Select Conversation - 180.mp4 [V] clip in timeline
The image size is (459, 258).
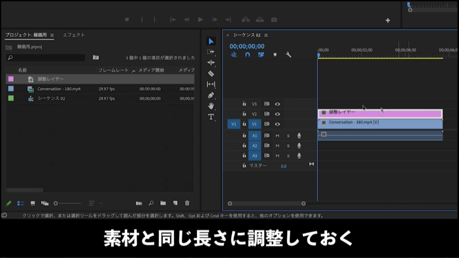[380, 124]
